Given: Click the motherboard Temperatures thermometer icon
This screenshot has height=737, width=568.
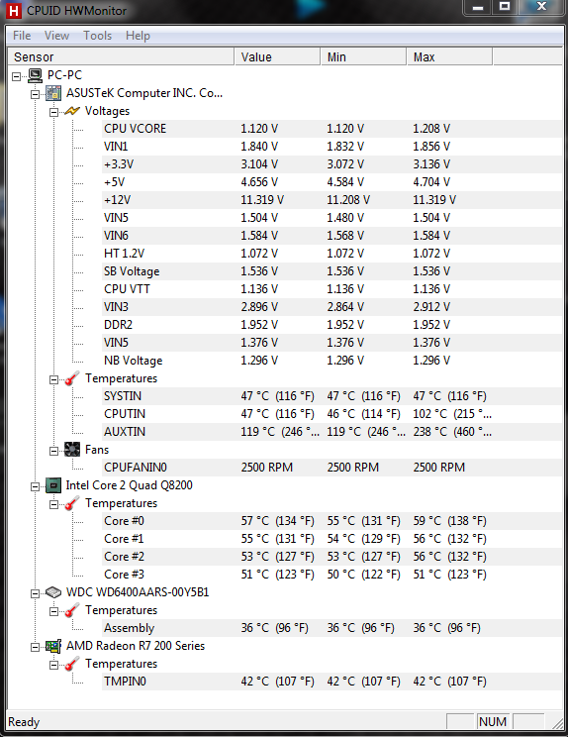Looking at the screenshot, I should (72, 378).
